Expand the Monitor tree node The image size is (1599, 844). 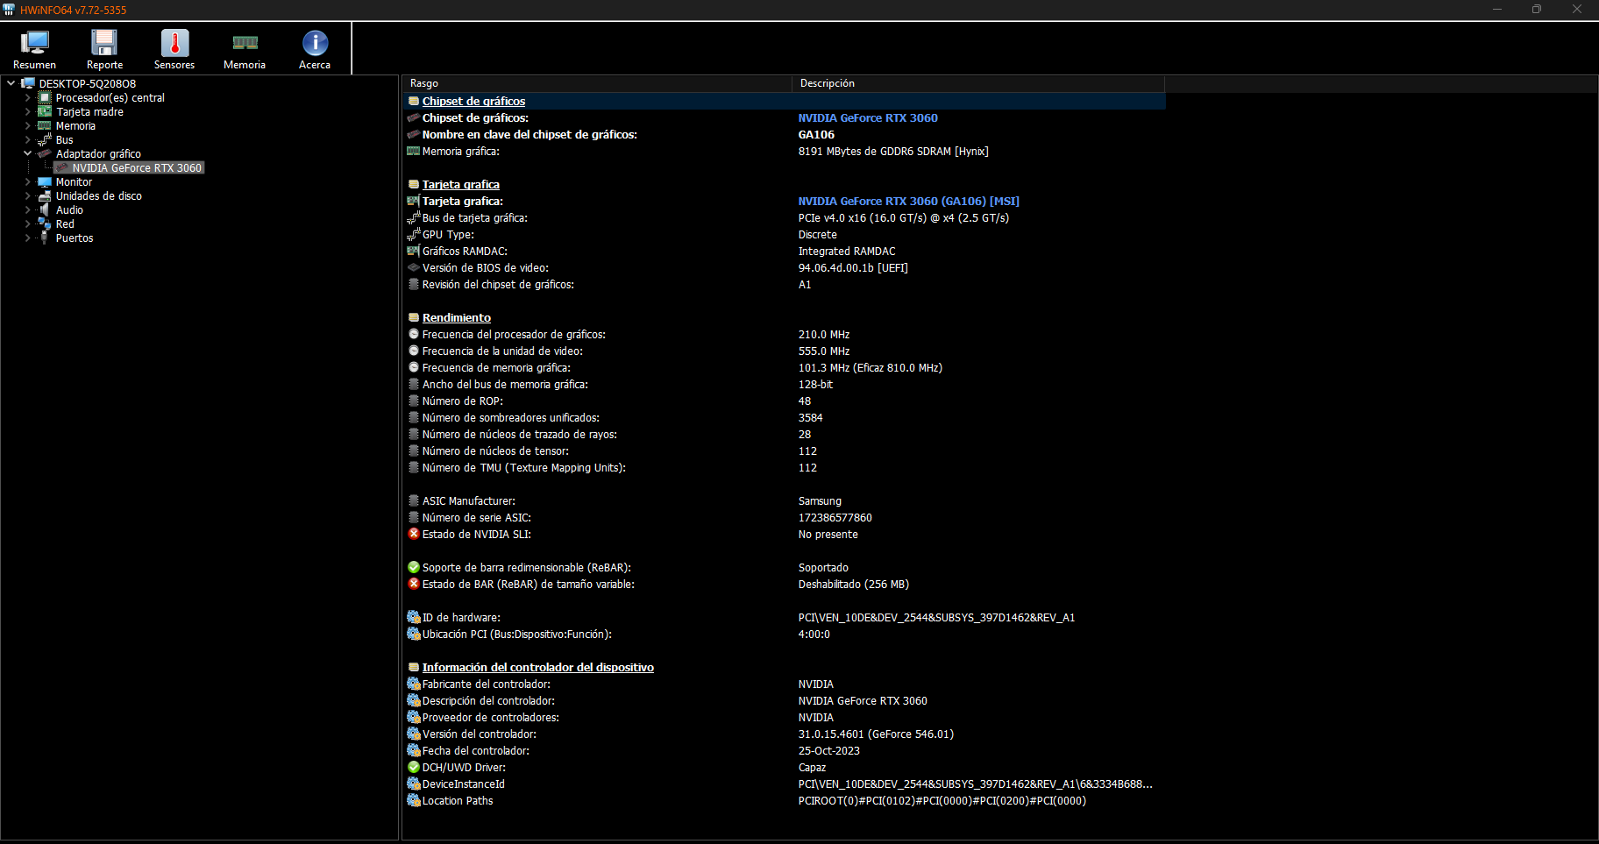27,182
